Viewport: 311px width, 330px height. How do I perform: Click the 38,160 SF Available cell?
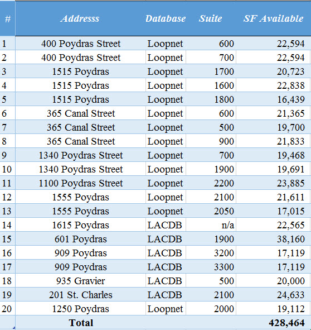(273, 239)
